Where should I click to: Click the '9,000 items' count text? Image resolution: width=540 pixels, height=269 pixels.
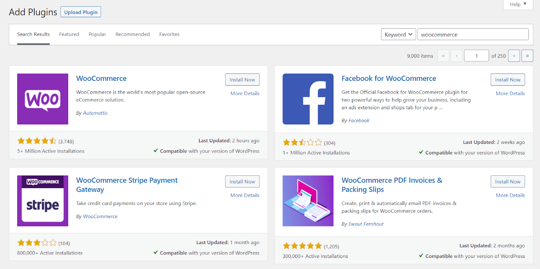click(420, 56)
